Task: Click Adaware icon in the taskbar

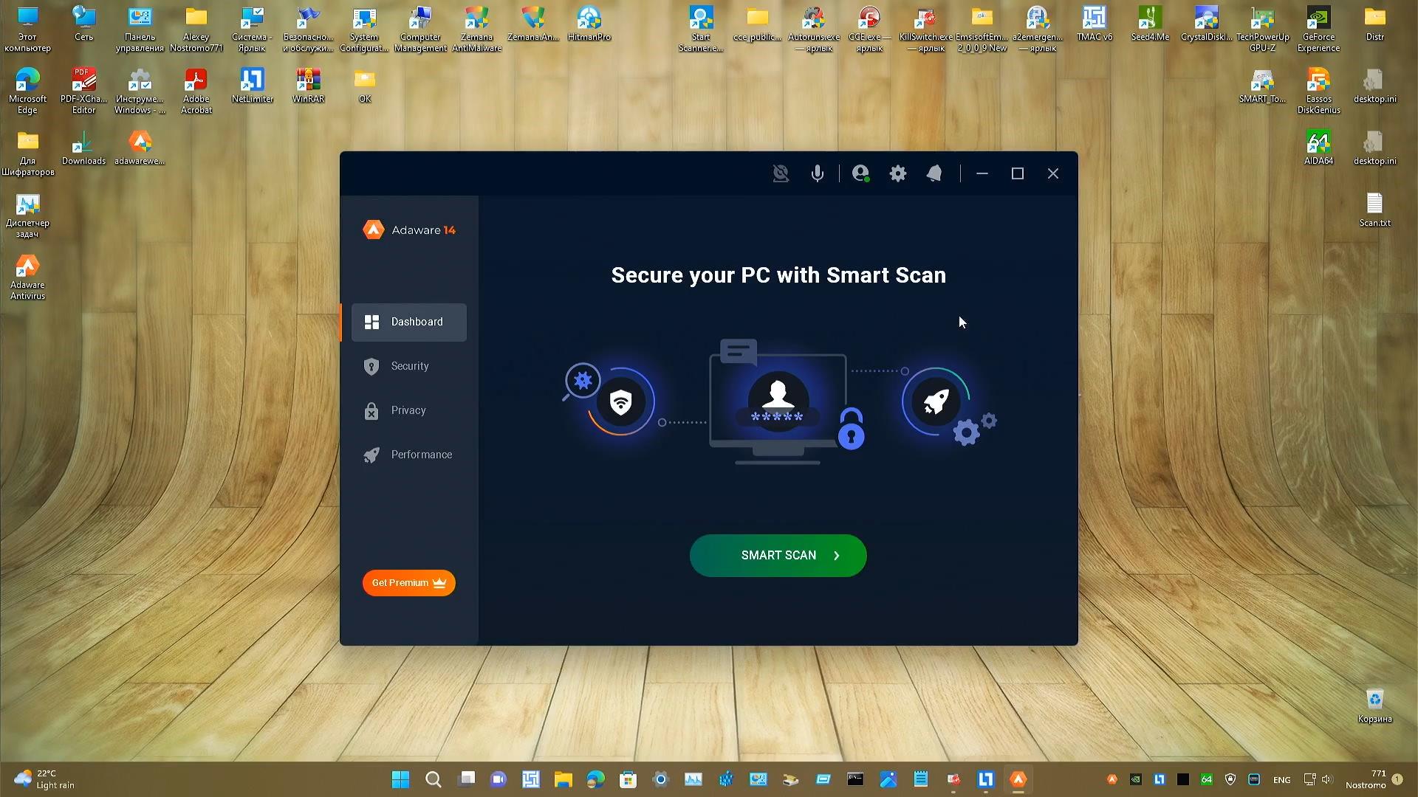Action: coord(1018,779)
